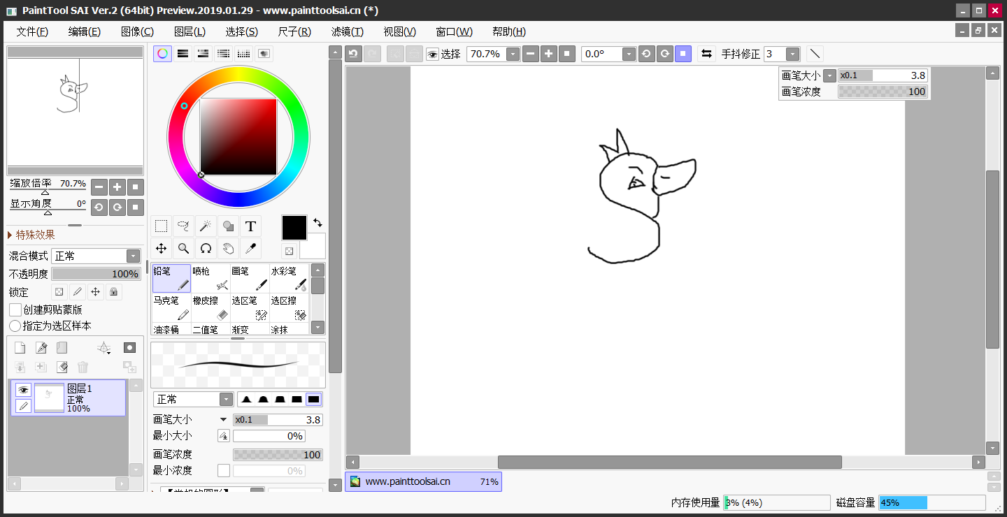The width and height of the screenshot is (1007, 517).
Task: Choose the 选区擦 selection eraser
Action: (289, 307)
